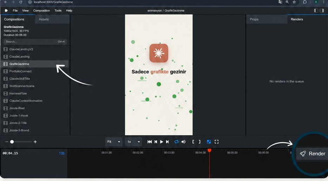The width and height of the screenshot is (328, 181).
Task: Mute the preview audio
Action: tap(183, 142)
